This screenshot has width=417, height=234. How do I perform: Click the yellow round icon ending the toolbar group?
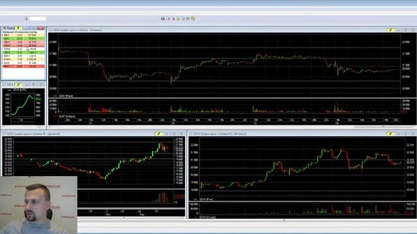coord(193,19)
